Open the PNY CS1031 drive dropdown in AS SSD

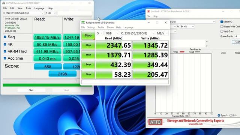tap(23, 13)
